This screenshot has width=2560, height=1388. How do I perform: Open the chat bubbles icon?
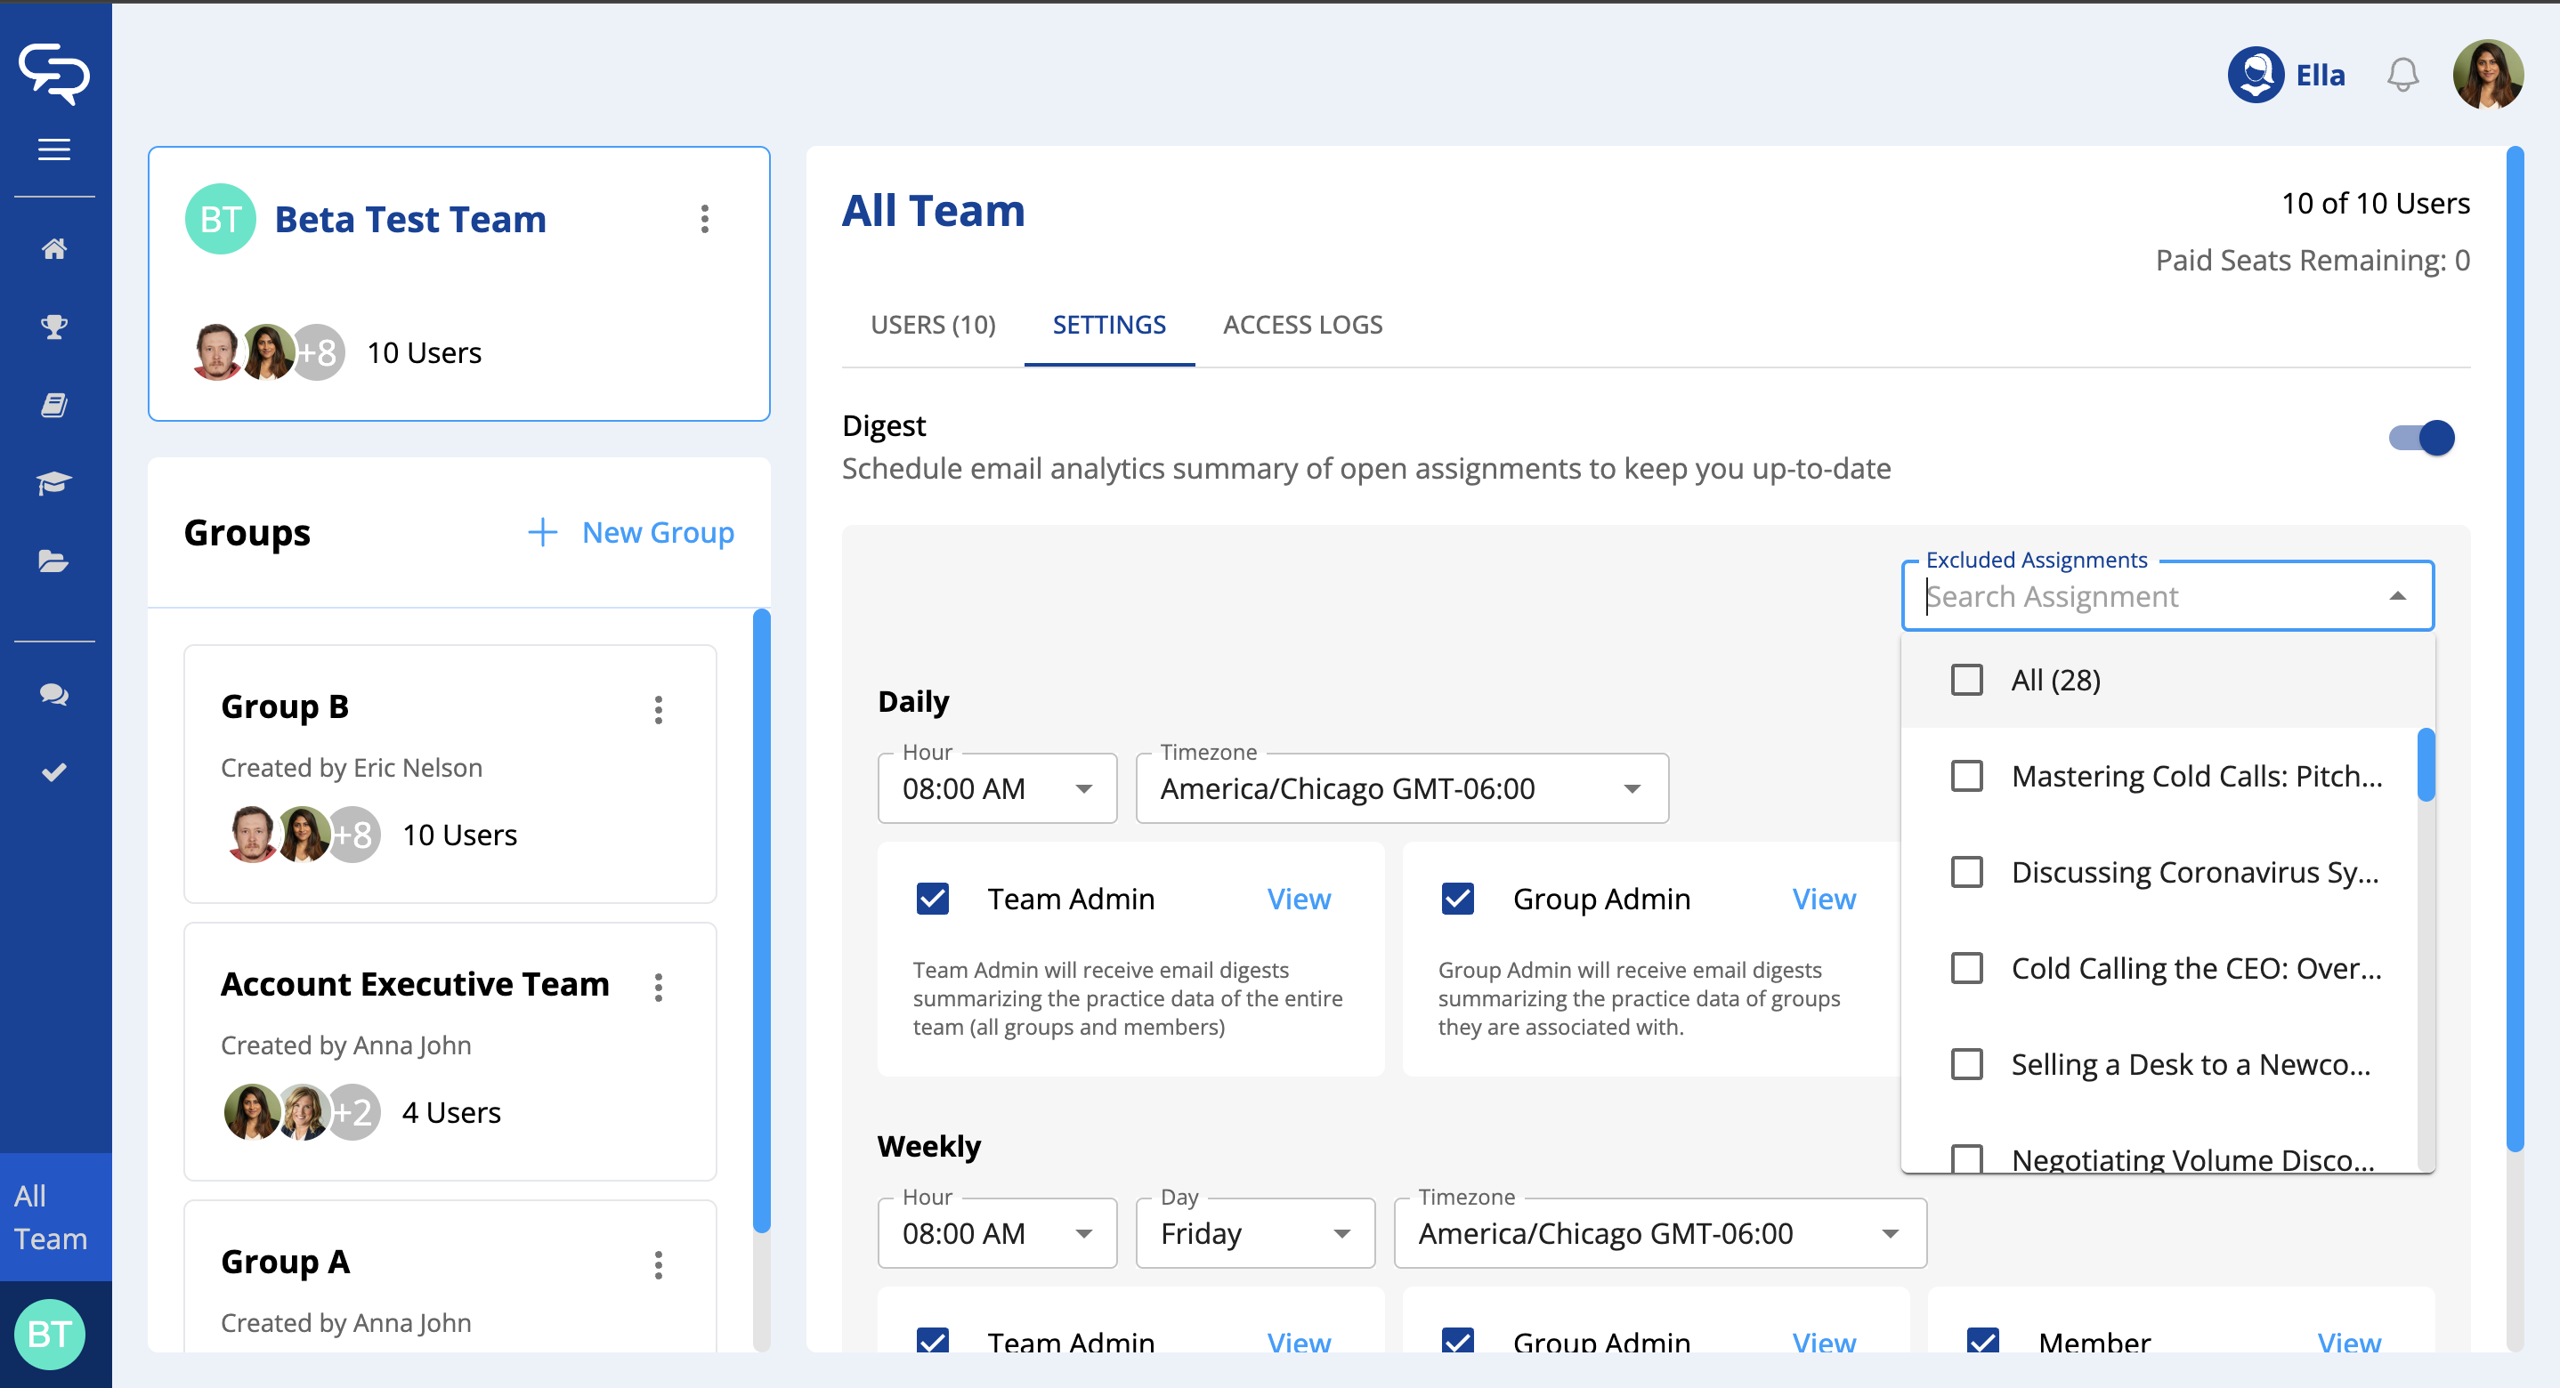point(53,695)
